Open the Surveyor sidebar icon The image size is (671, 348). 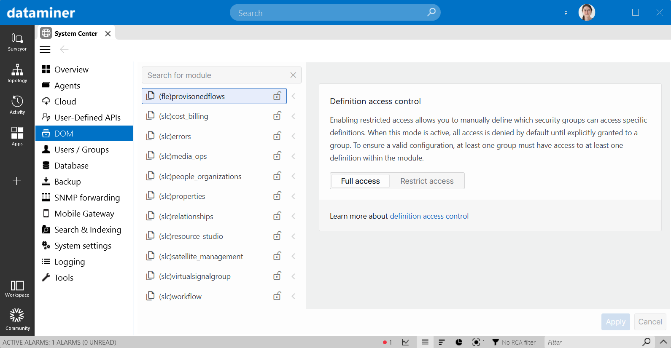(x=17, y=42)
